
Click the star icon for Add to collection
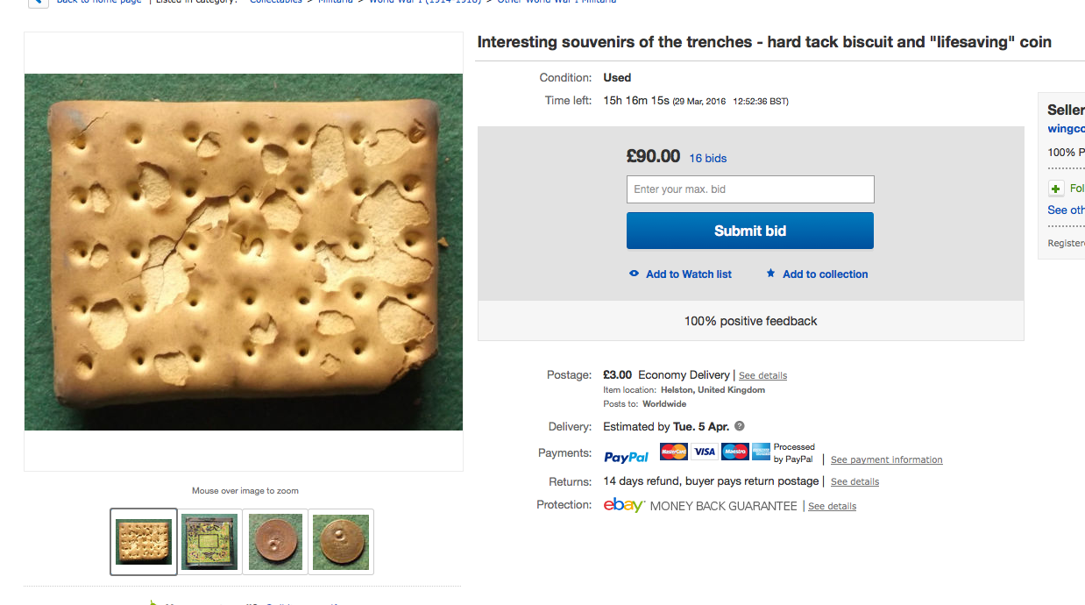pos(770,274)
